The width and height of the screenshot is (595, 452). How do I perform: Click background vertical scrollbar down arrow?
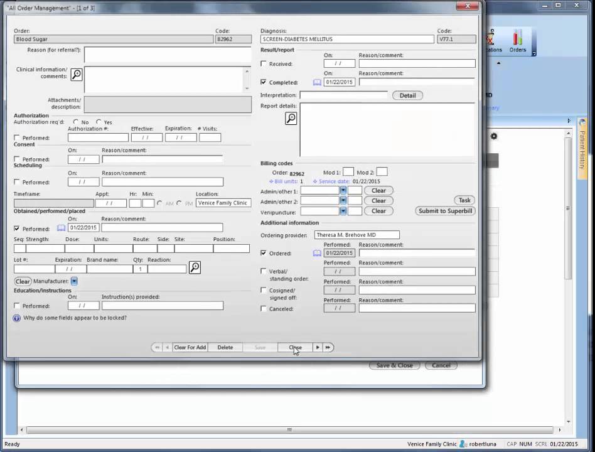[x=568, y=422]
